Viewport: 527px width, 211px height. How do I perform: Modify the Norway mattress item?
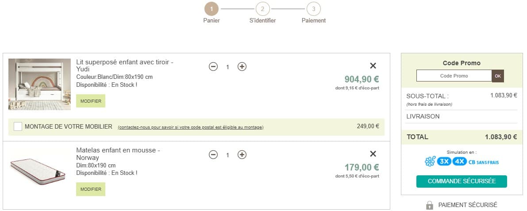tap(91, 189)
